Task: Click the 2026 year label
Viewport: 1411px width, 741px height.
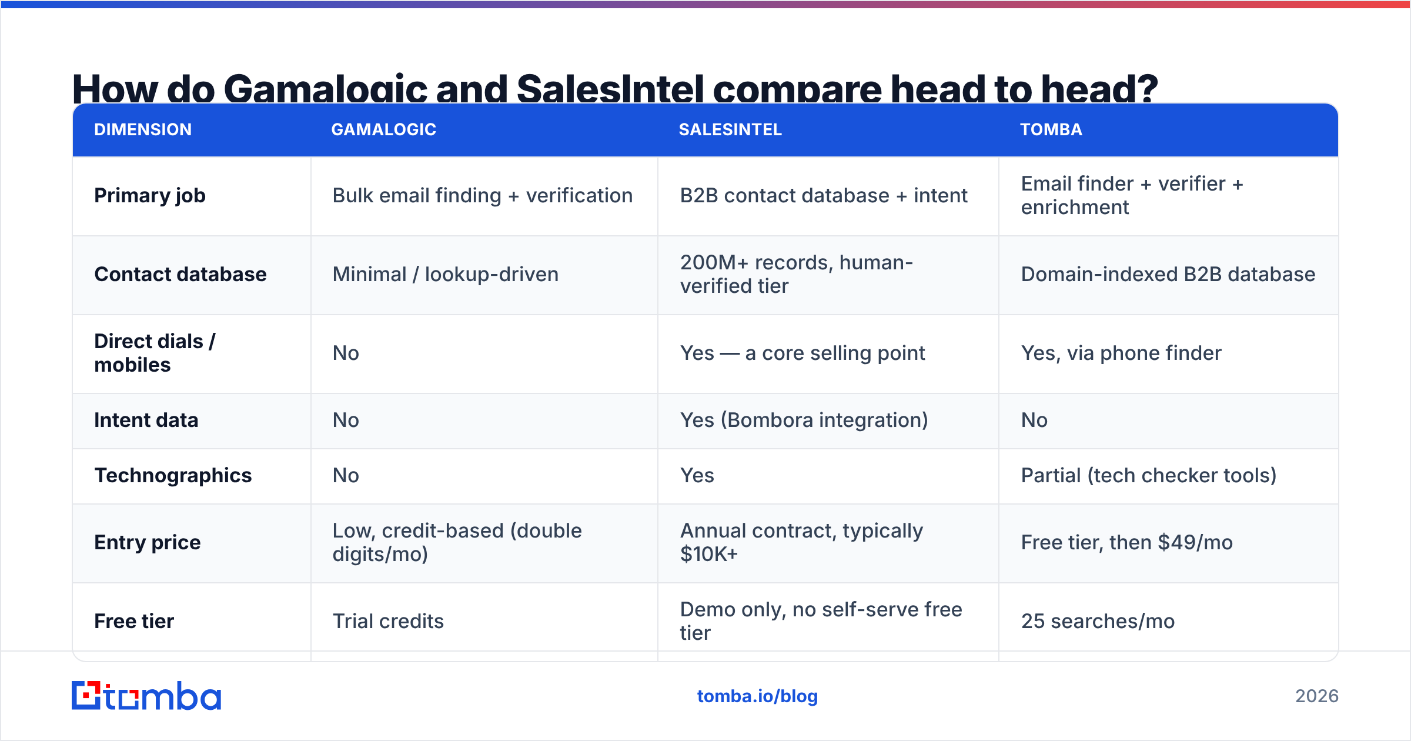Action: click(1317, 696)
